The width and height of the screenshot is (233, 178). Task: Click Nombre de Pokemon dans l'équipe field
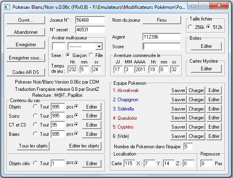[188, 147]
